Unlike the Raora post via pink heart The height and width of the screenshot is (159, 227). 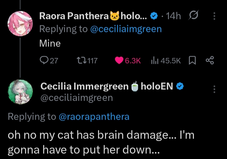coord(119,60)
